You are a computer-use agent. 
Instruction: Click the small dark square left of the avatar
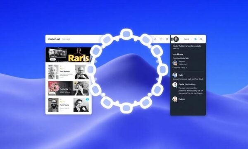[172, 39]
